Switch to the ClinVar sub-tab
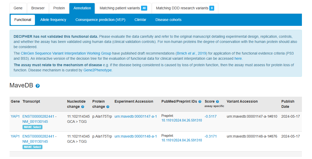The width and height of the screenshot is (312, 159). [140, 20]
